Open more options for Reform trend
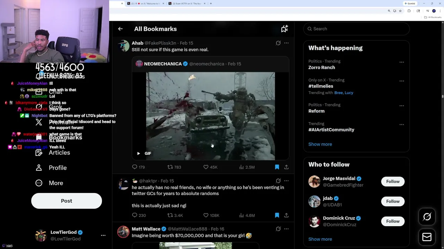The height and width of the screenshot is (249, 444). [401, 106]
